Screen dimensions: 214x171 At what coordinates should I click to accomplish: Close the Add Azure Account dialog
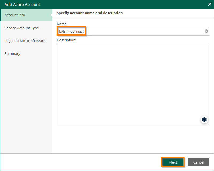coord(210,4)
